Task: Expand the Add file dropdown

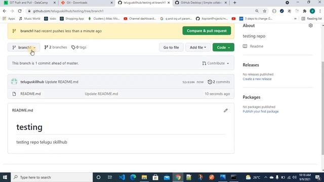Action: coord(198,47)
